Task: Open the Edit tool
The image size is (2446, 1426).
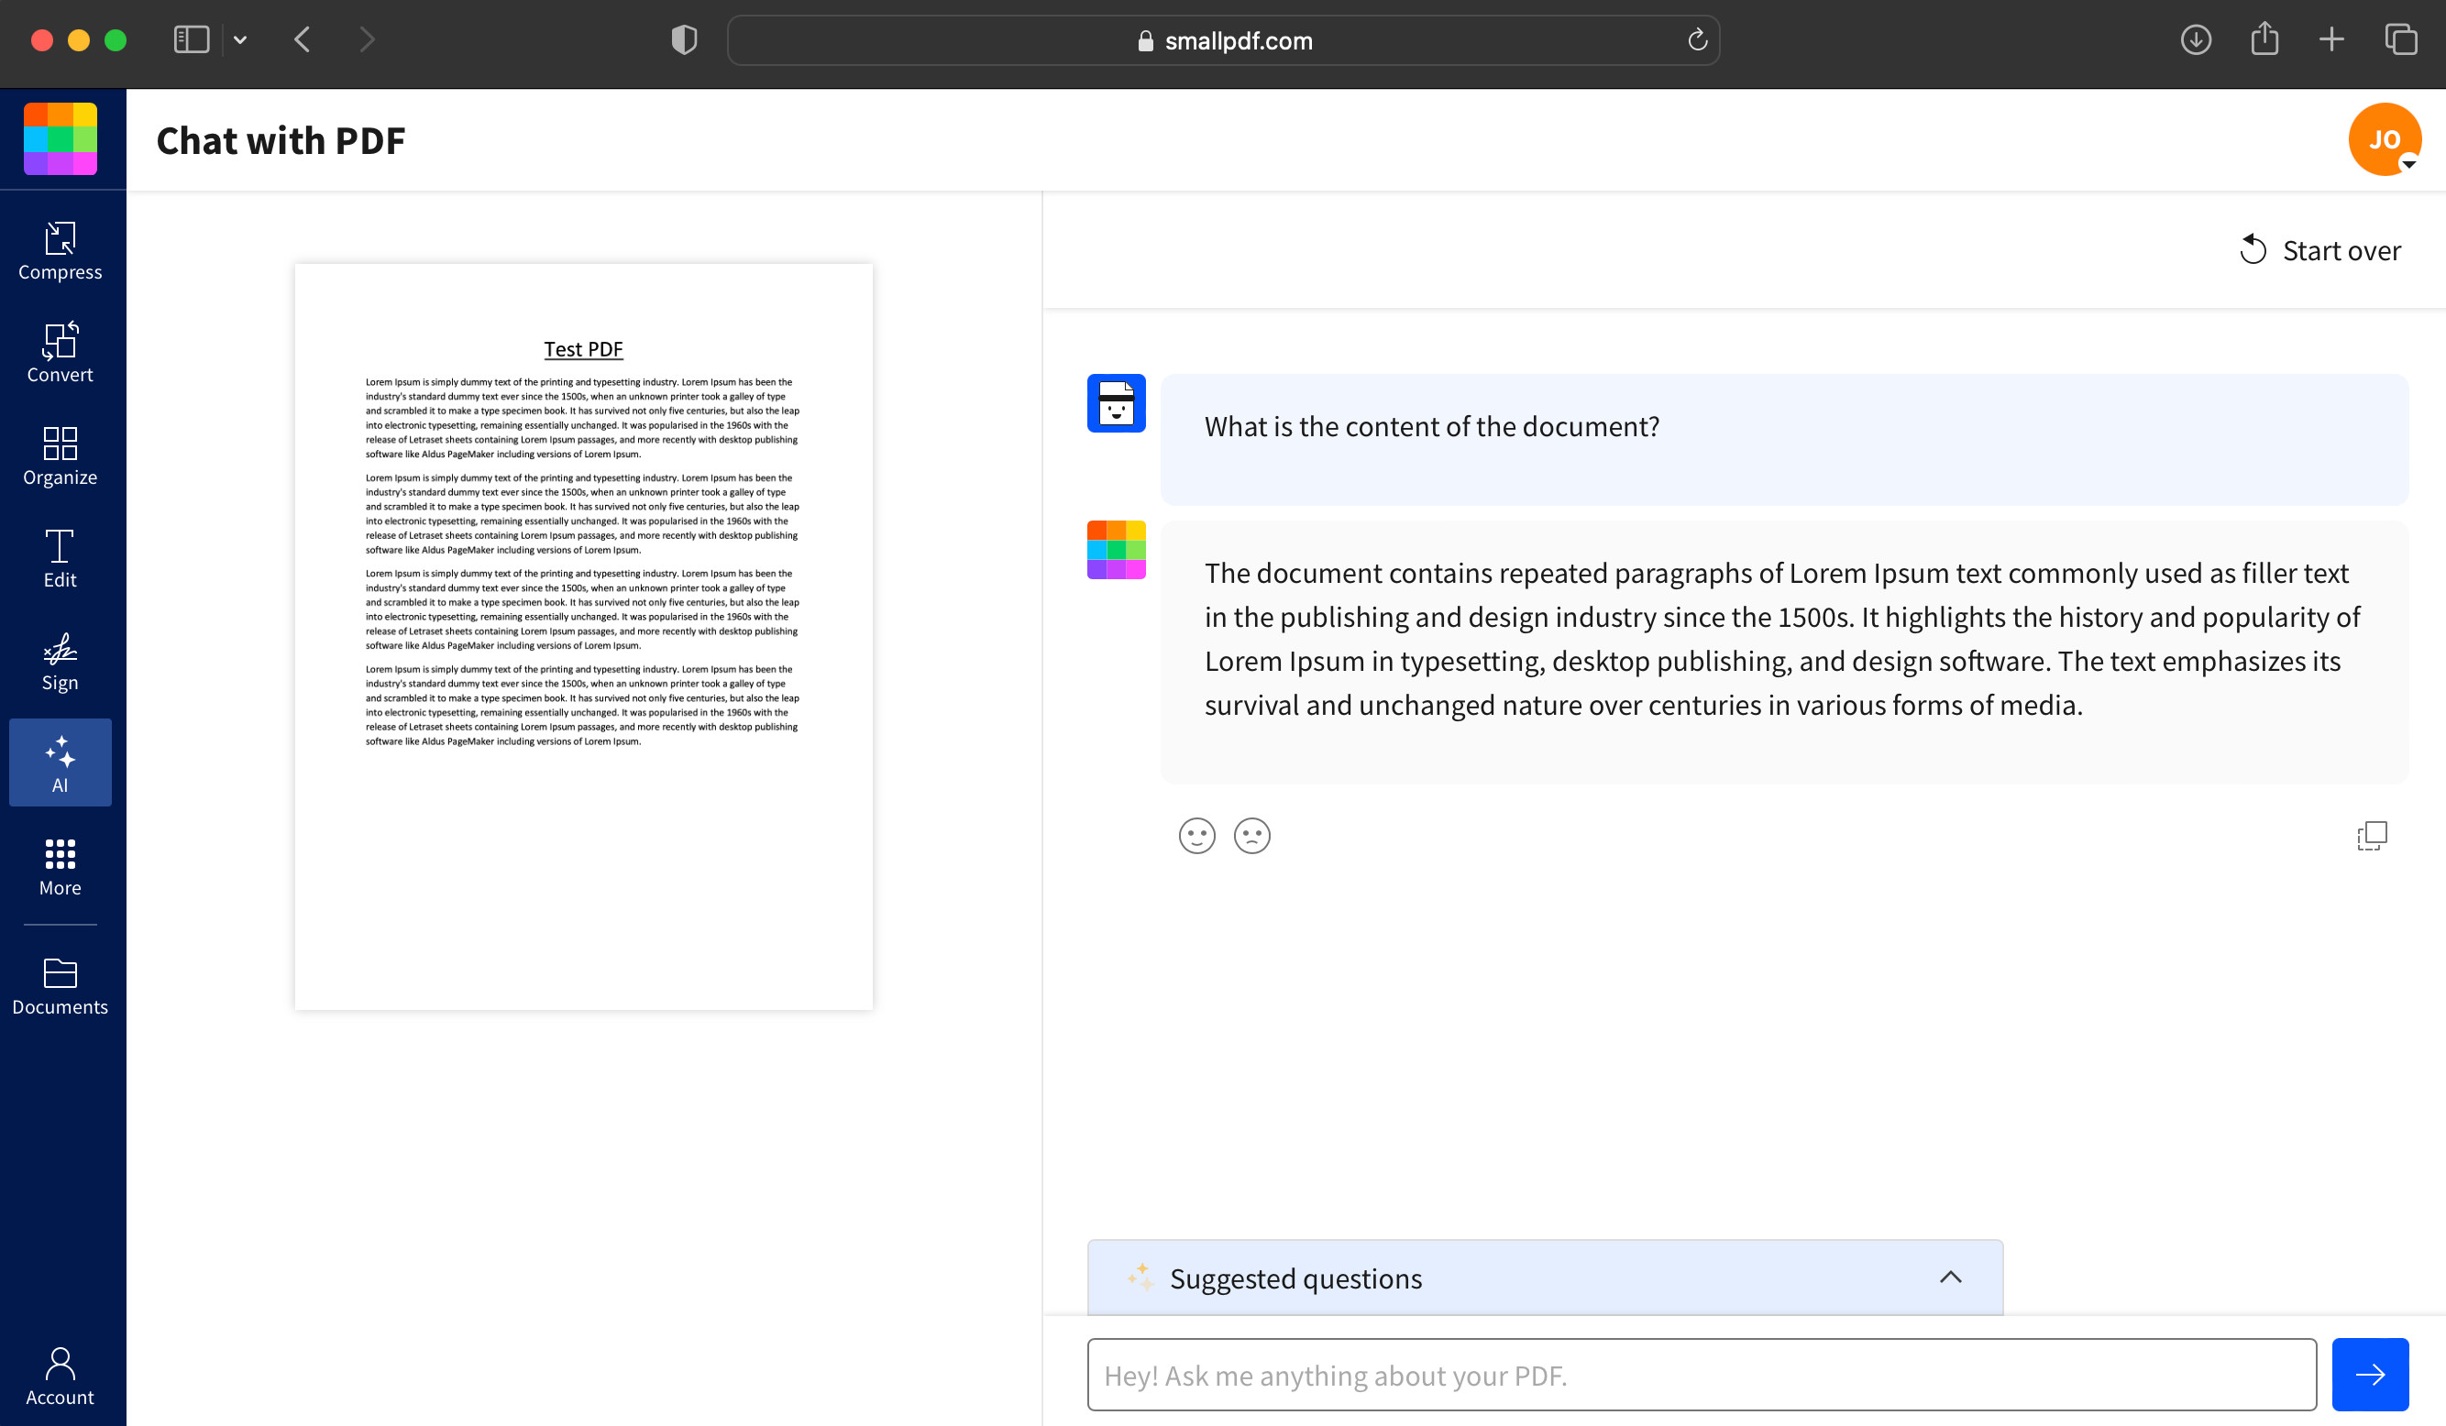Action: (60, 559)
